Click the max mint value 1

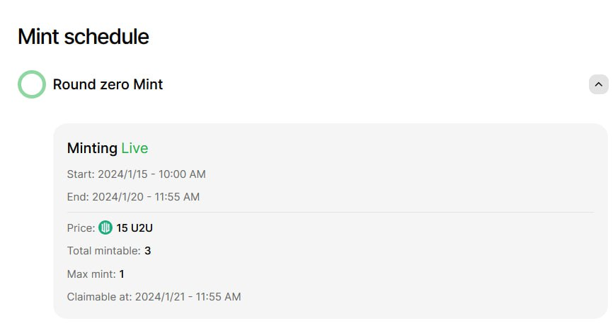122,274
